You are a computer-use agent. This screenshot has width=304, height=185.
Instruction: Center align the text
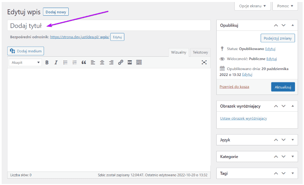coord(102,62)
